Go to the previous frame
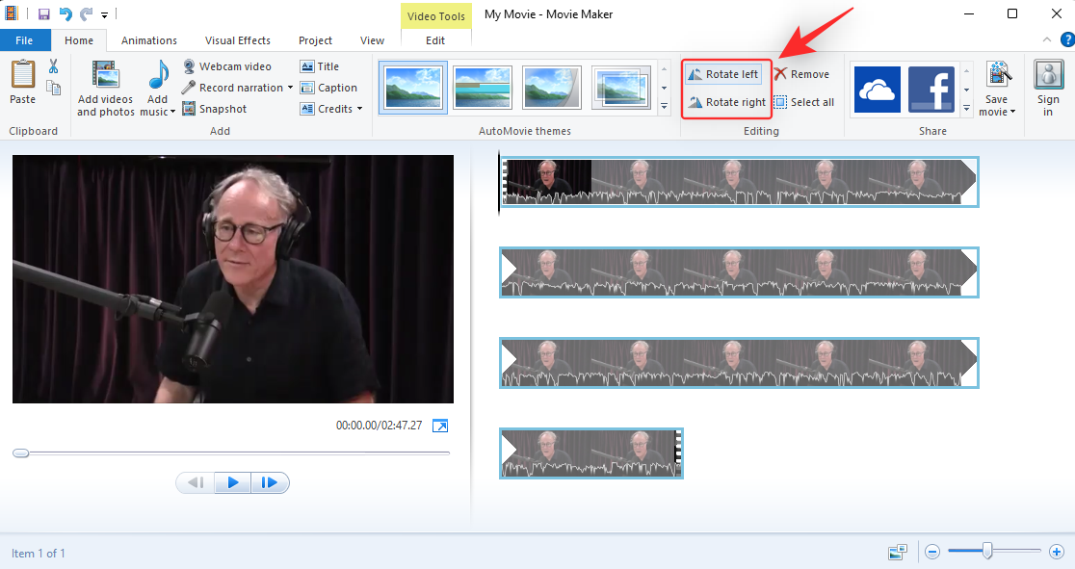 (196, 482)
